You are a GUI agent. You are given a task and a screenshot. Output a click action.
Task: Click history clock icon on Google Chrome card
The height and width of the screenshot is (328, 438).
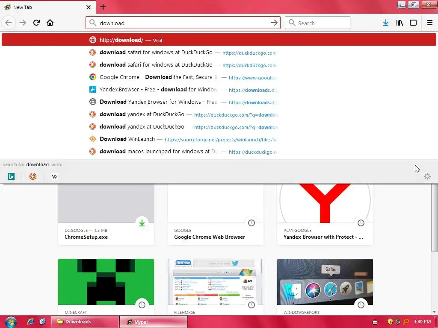point(252,223)
